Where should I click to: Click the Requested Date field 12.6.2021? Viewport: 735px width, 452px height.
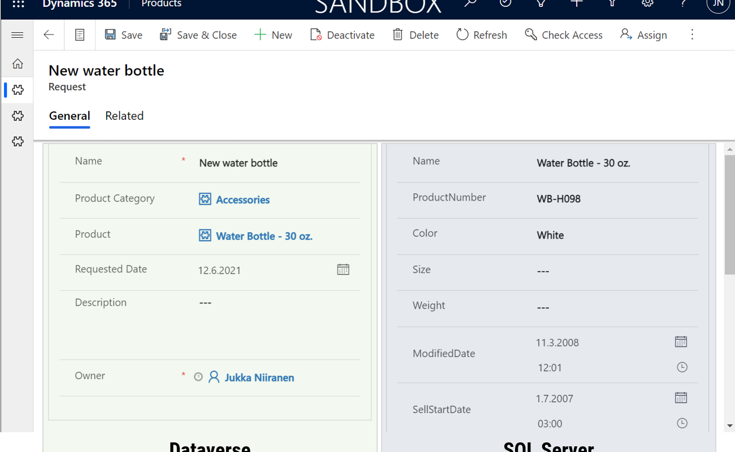[x=219, y=271]
